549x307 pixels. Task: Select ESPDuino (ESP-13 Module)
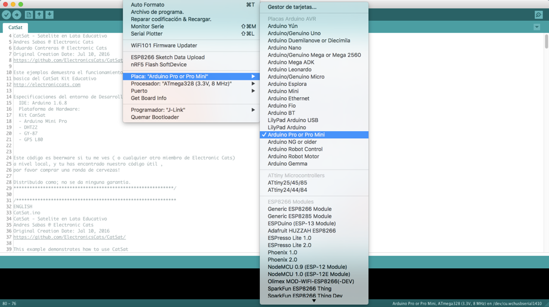(x=314, y=224)
